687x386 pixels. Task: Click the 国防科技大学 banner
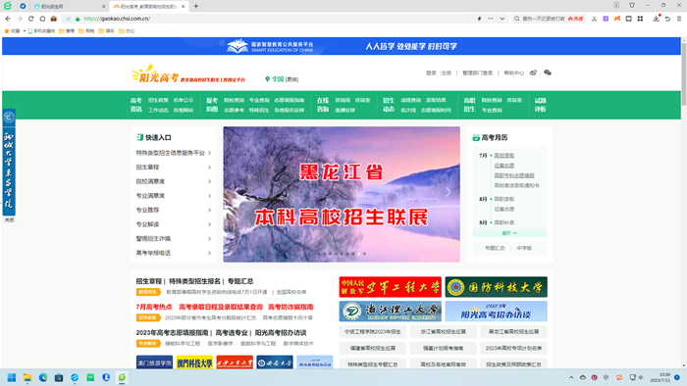click(x=496, y=287)
